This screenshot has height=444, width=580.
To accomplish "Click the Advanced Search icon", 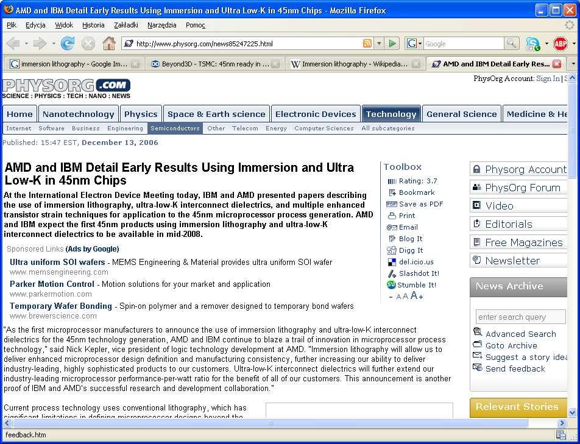I will click(x=478, y=331).
